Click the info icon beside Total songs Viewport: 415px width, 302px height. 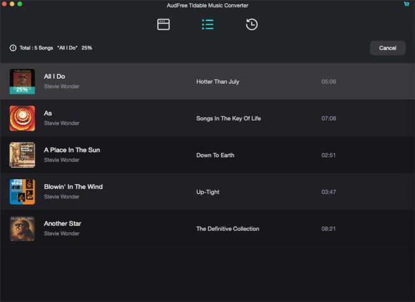click(x=13, y=48)
